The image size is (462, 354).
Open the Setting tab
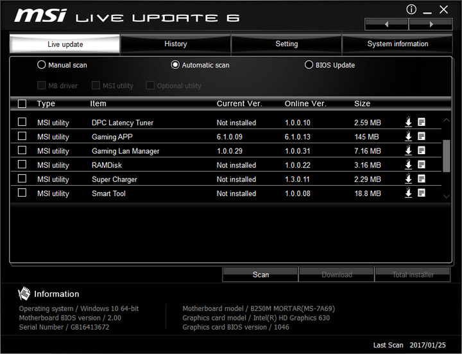286,44
